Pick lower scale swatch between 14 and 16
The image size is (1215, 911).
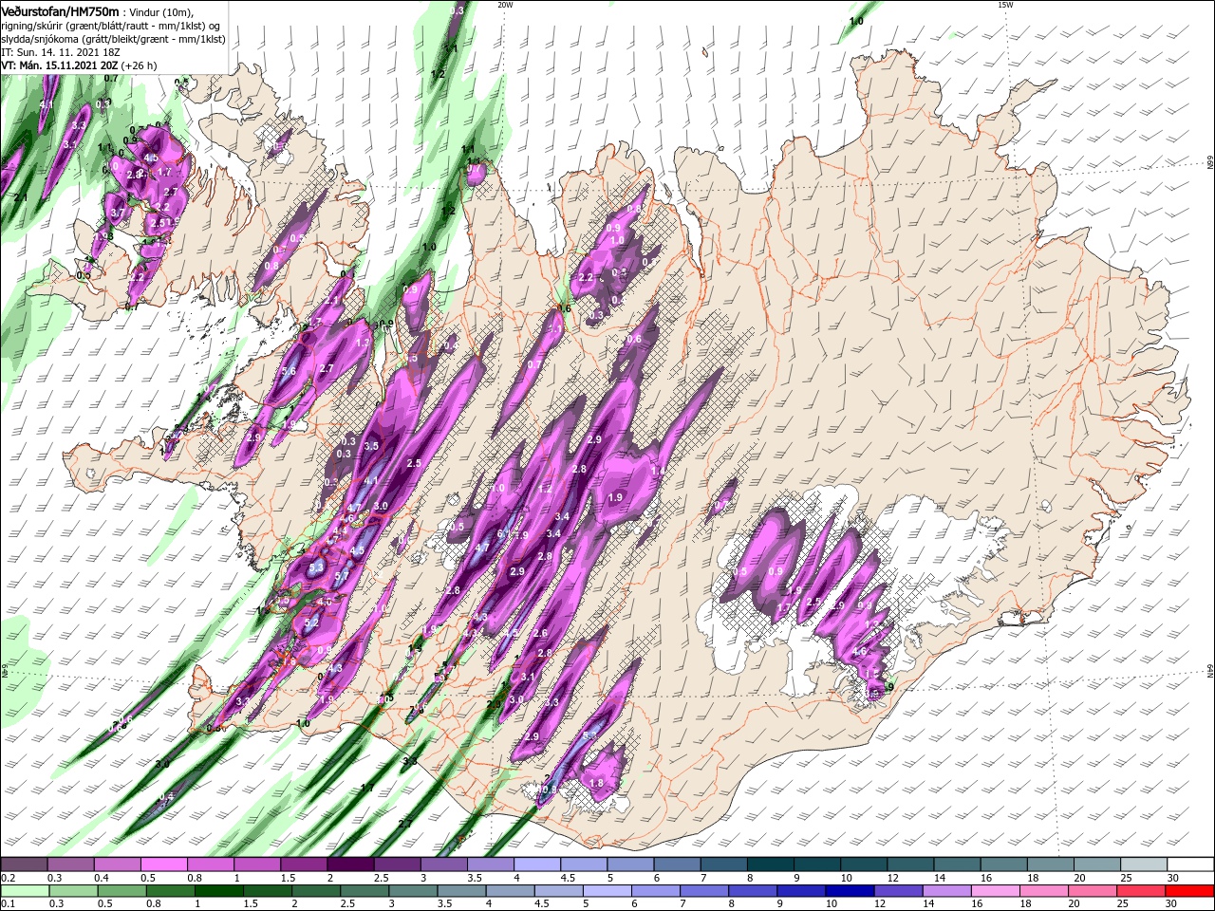tap(945, 891)
